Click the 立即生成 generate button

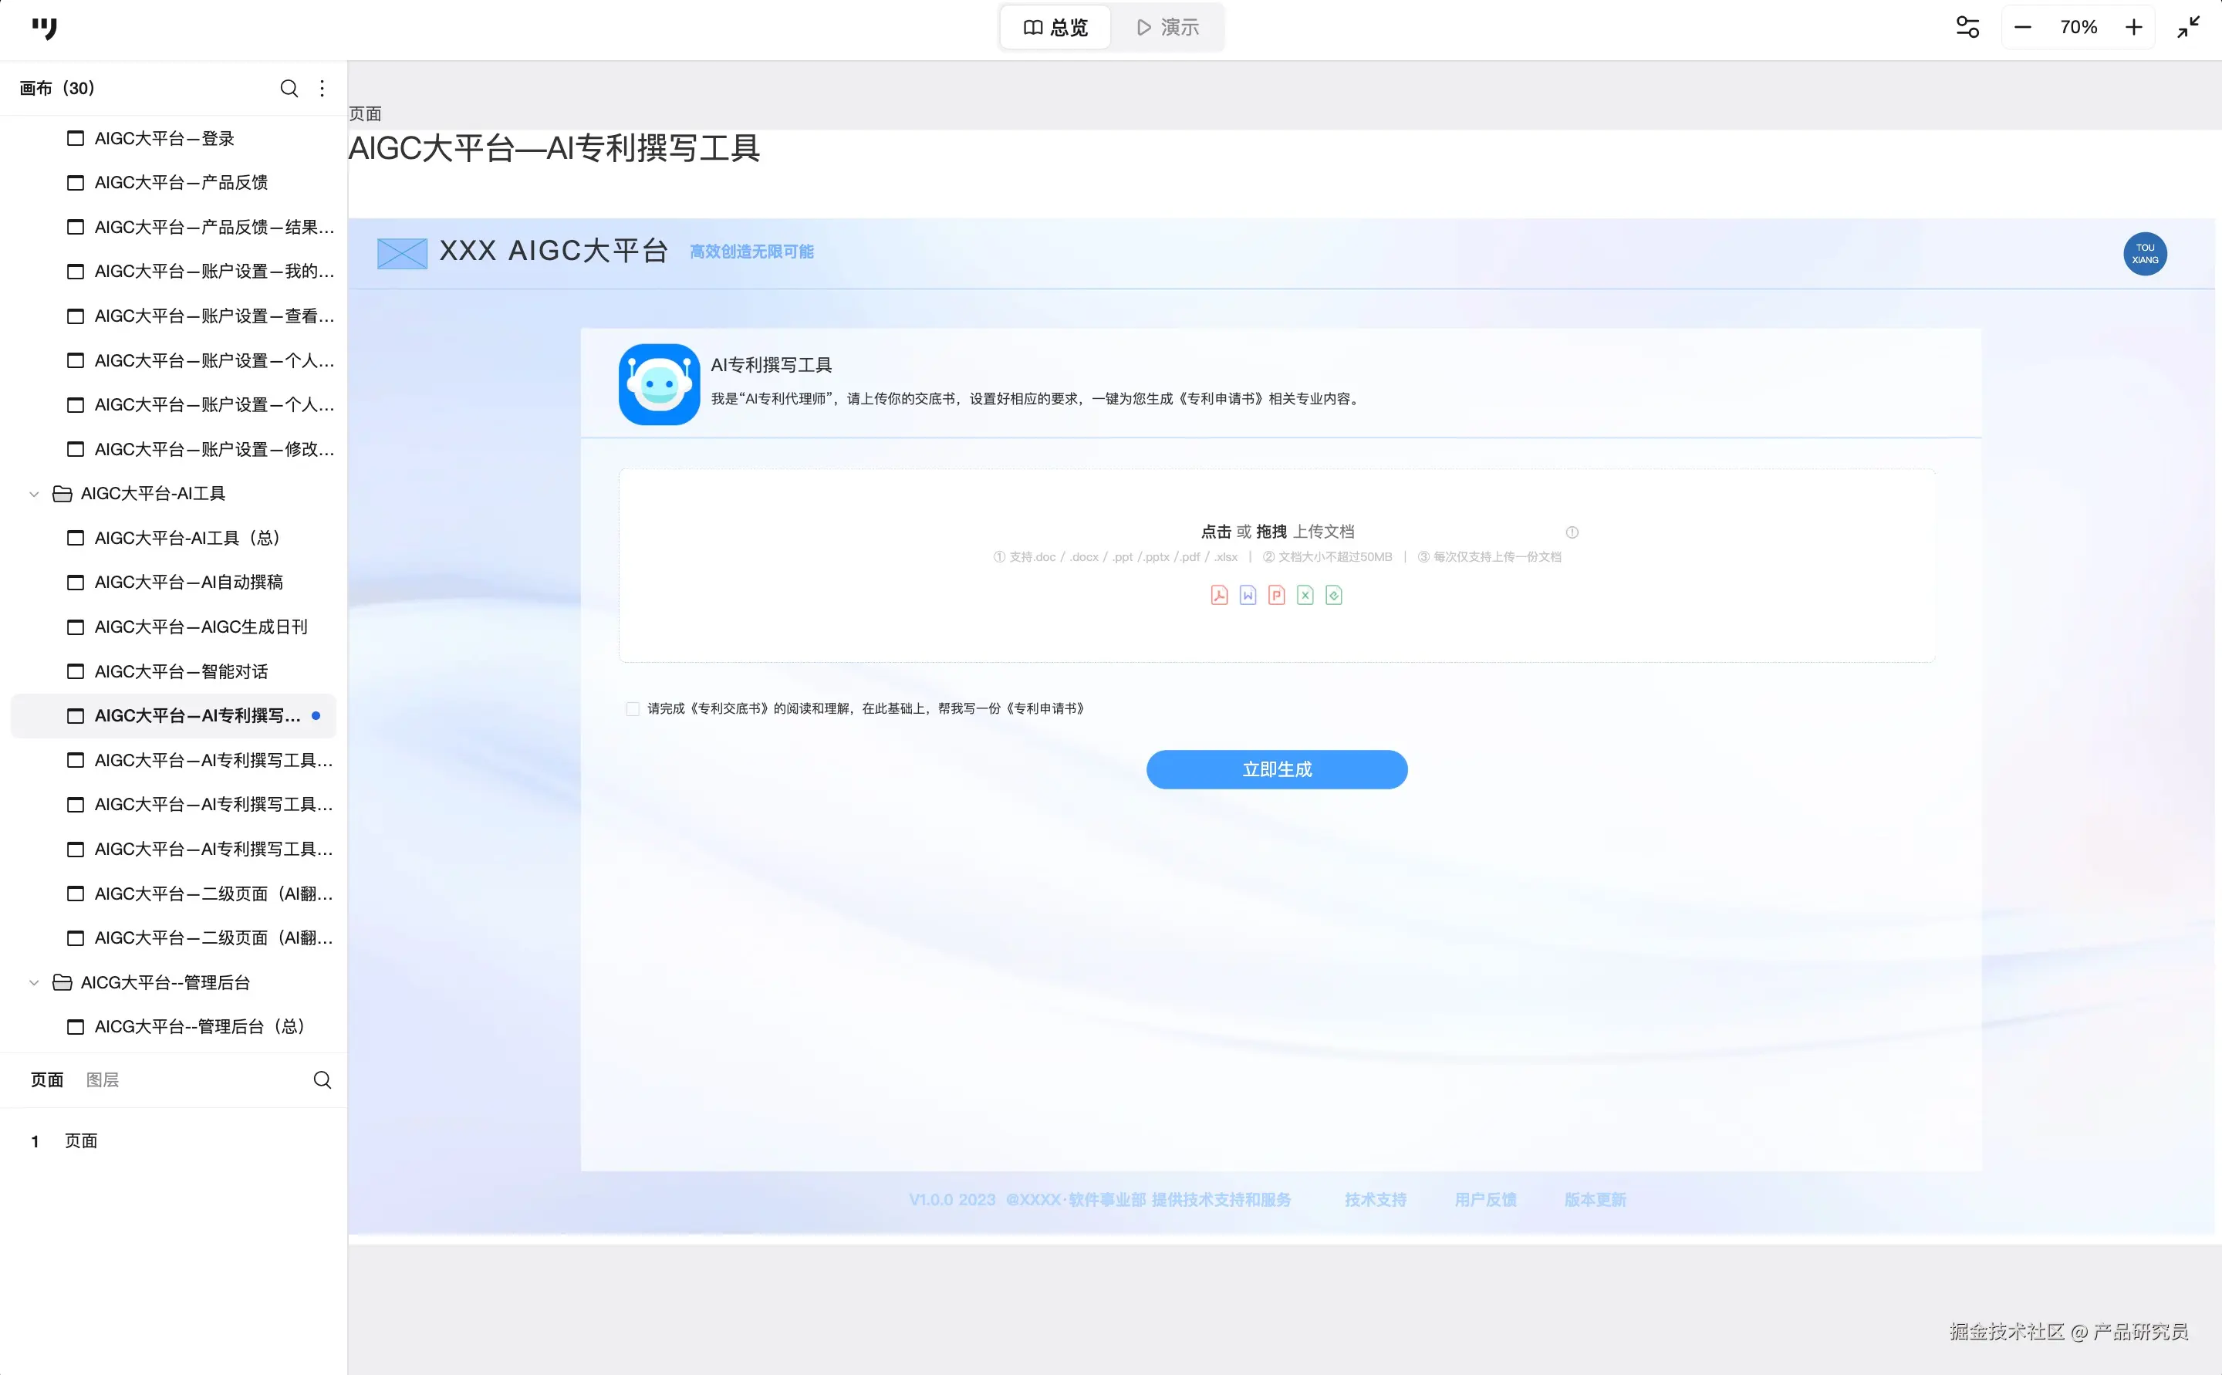(1276, 769)
